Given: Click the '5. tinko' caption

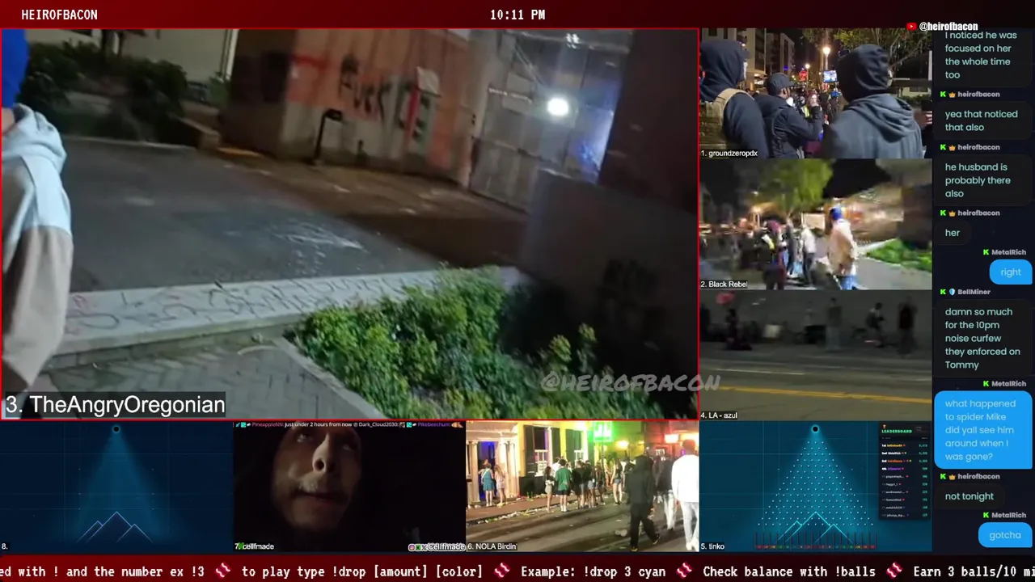Looking at the screenshot, I should pyautogui.click(x=713, y=547).
